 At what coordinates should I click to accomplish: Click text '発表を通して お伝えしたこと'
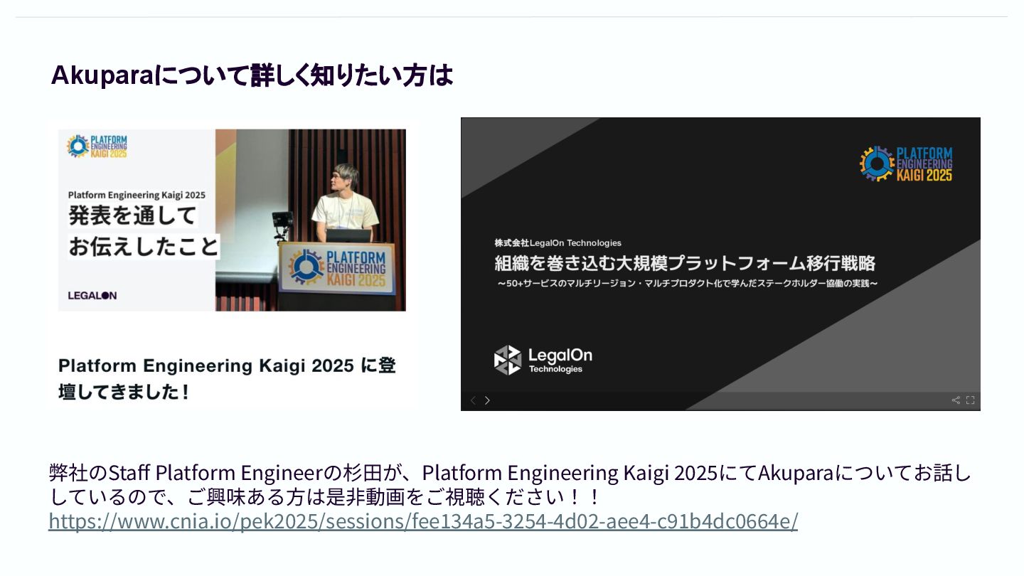point(144,230)
